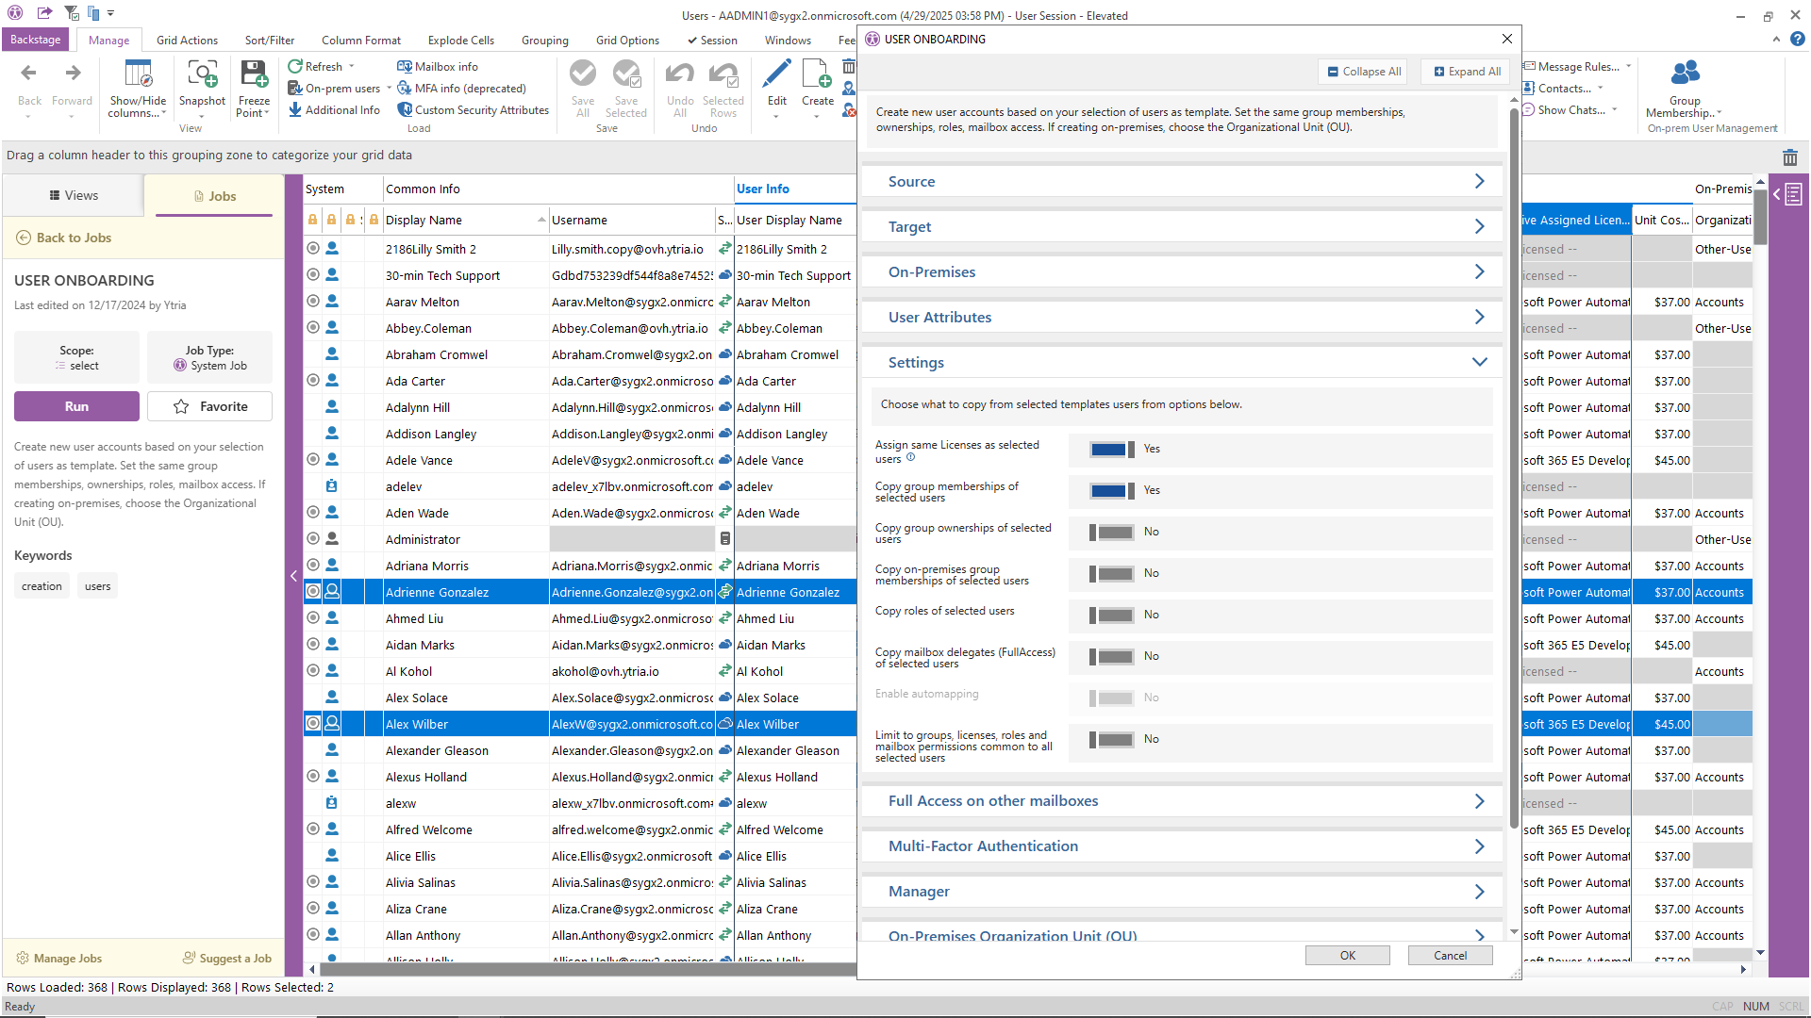
Task: Click OK in User Onboarding dialog
Action: 1347,956
